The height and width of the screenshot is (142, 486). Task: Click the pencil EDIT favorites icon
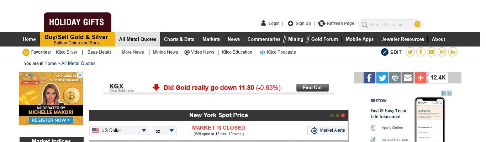coord(385,52)
